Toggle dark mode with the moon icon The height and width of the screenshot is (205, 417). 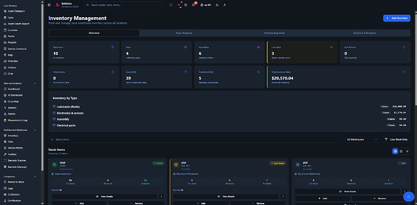217,5
